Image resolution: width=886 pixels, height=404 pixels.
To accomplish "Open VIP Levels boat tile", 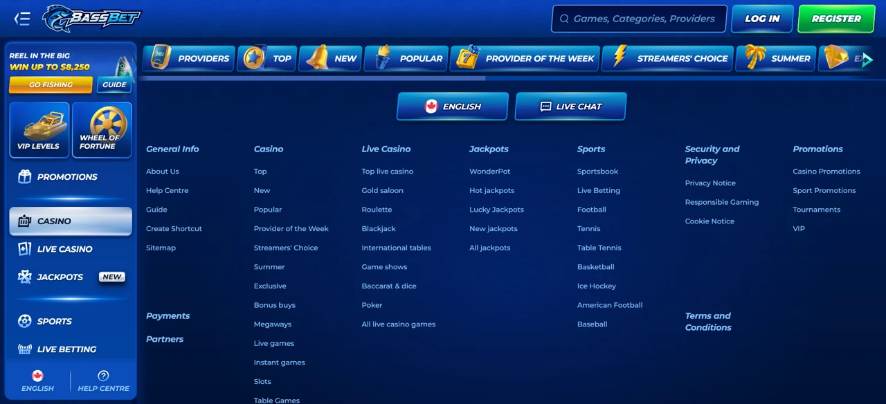I will (39, 130).
